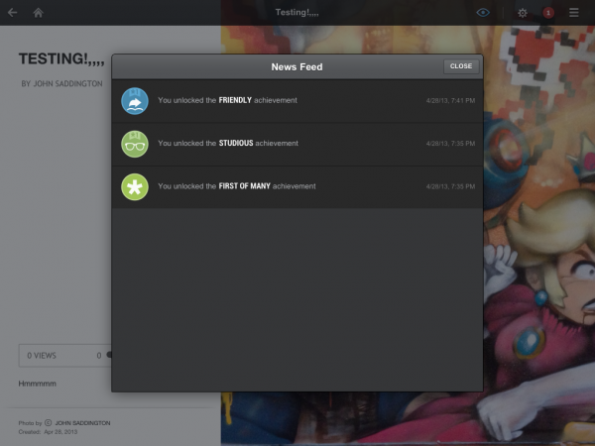595x446 pixels.
Task: Open the FRIENDLY achievement entry text
Action: click(x=227, y=100)
